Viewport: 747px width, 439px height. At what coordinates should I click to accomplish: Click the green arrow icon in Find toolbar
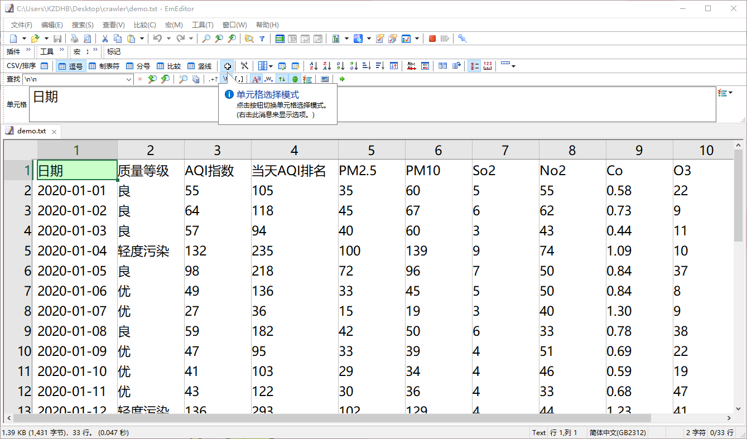click(x=342, y=79)
